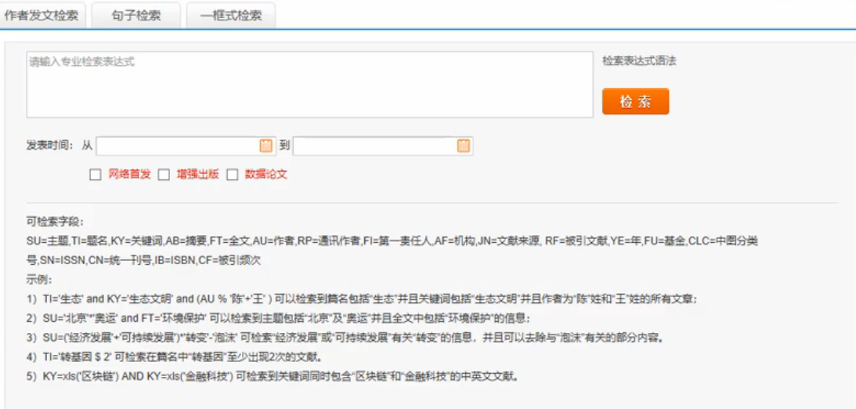Check the 数据论文 checkbox
The height and width of the screenshot is (409, 856).
point(233,175)
